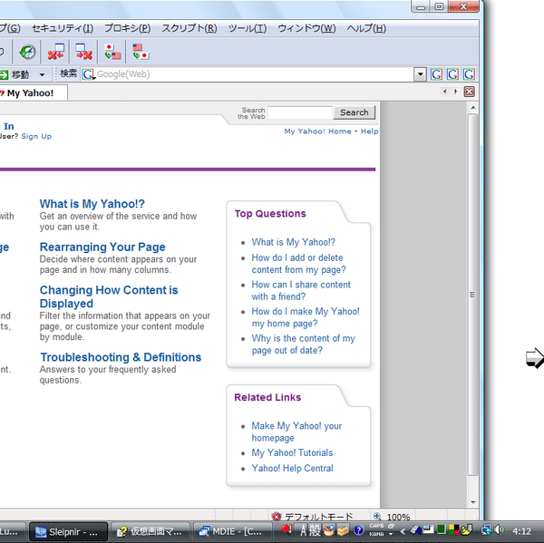Image resolution: width=544 pixels, height=543 pixels.
Task: Click the close-tabs-to-left toolbar icon
Action: point(56,52)
